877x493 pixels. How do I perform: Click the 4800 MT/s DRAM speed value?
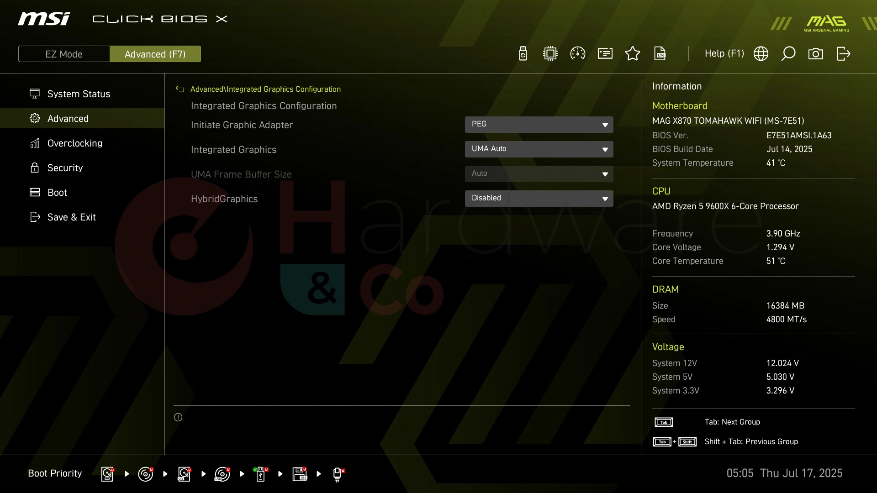click(x=786, y=320)
